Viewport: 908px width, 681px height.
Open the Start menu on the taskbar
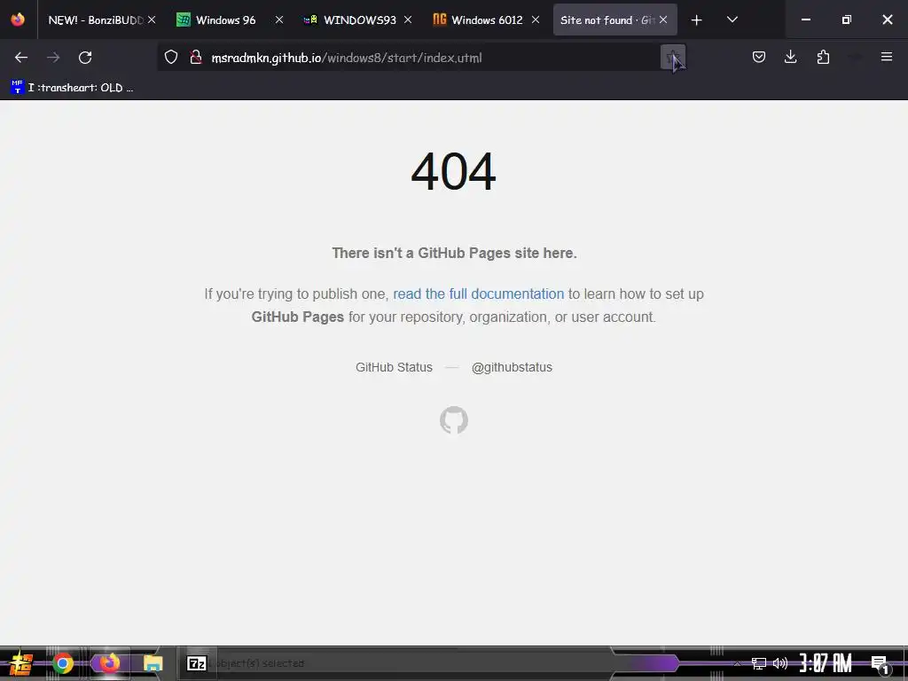[21, 663]
